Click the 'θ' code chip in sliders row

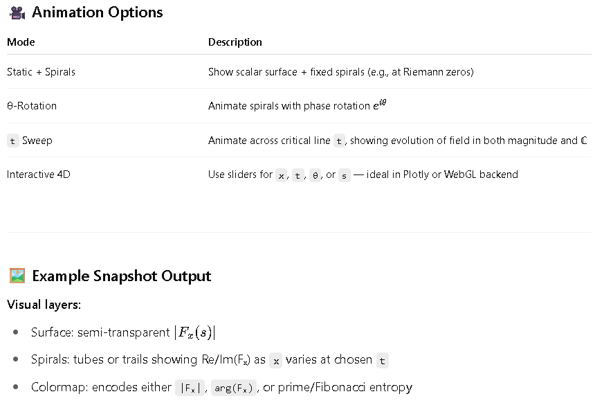coord(315,175)
